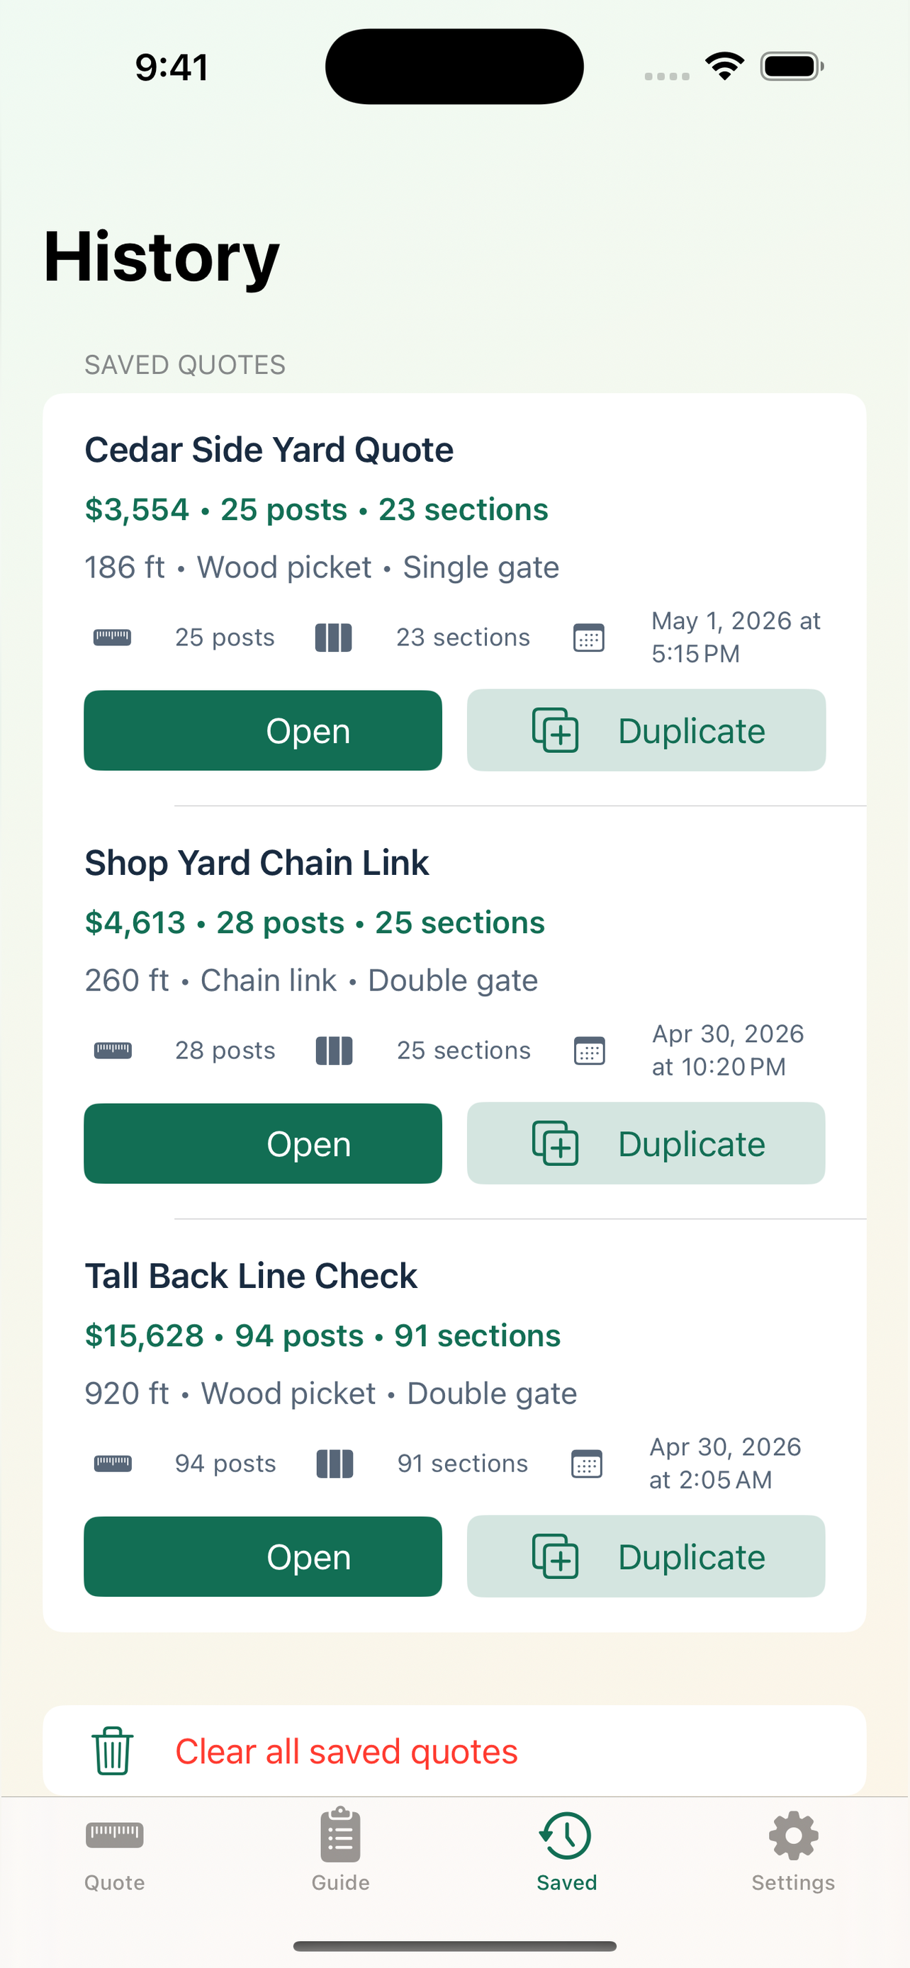
Task: Click the trash icon for clearing quotes
Action: 112,1751
